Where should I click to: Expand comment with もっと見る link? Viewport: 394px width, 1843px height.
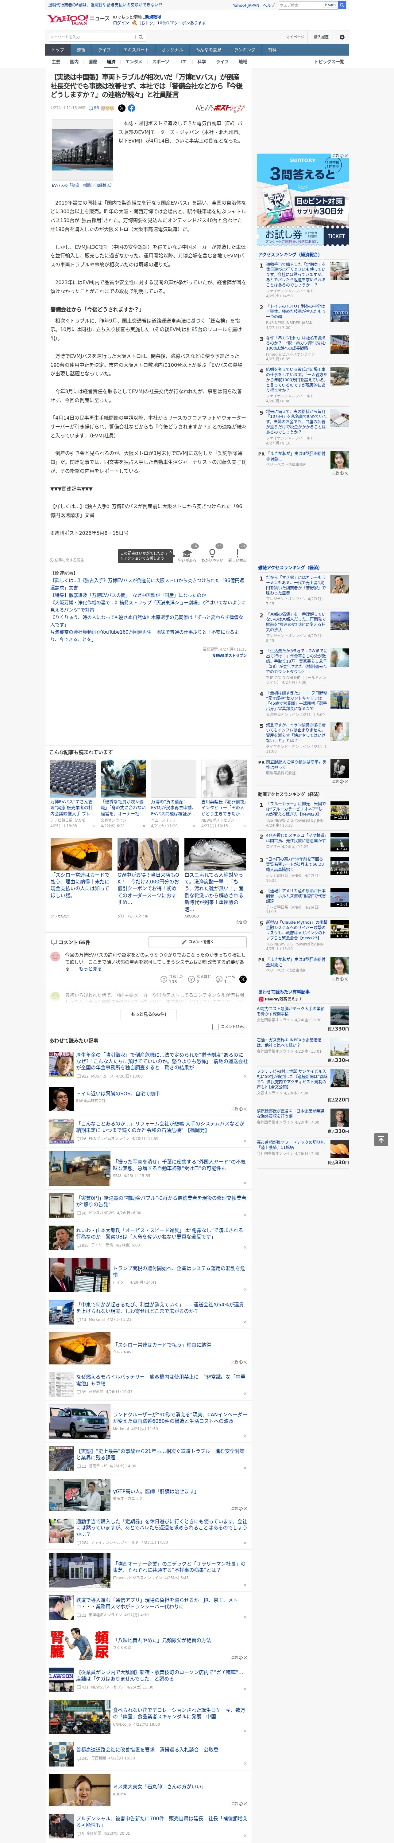[x=90, y=969]
